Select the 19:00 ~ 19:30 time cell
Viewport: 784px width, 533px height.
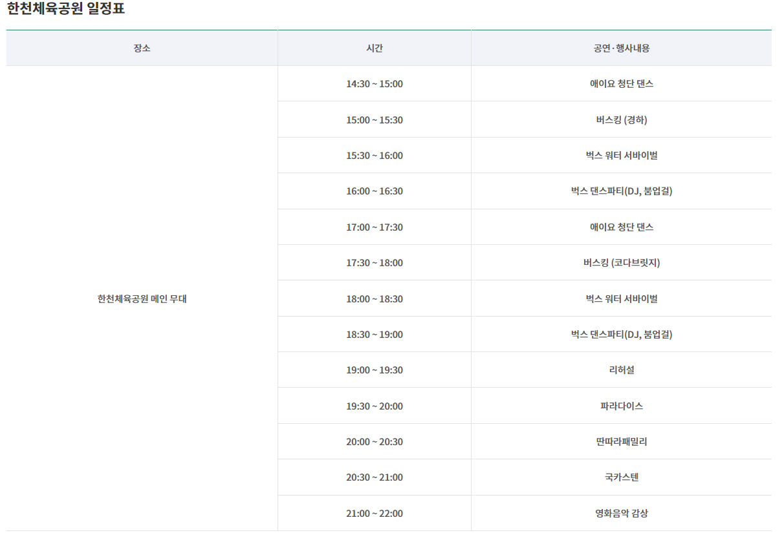pos(375,370)
